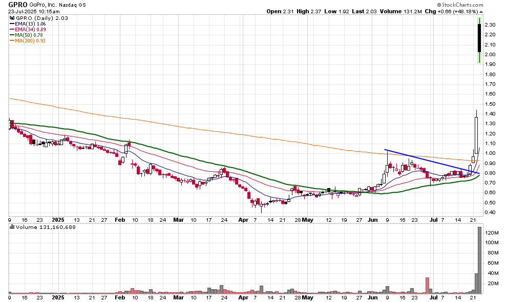
Task: Click the 23-Jul-2025 10:15am timestamp
Action: click(34, 12)
